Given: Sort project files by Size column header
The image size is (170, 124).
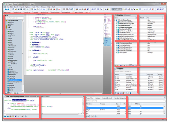Looking at the screenshot, I should 115,104.
